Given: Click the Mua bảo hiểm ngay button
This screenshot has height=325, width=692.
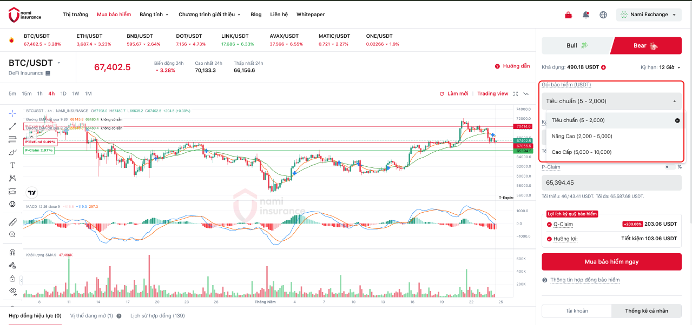Looking at the screenshot, I should pyautogui.click(x=612, y=262).
